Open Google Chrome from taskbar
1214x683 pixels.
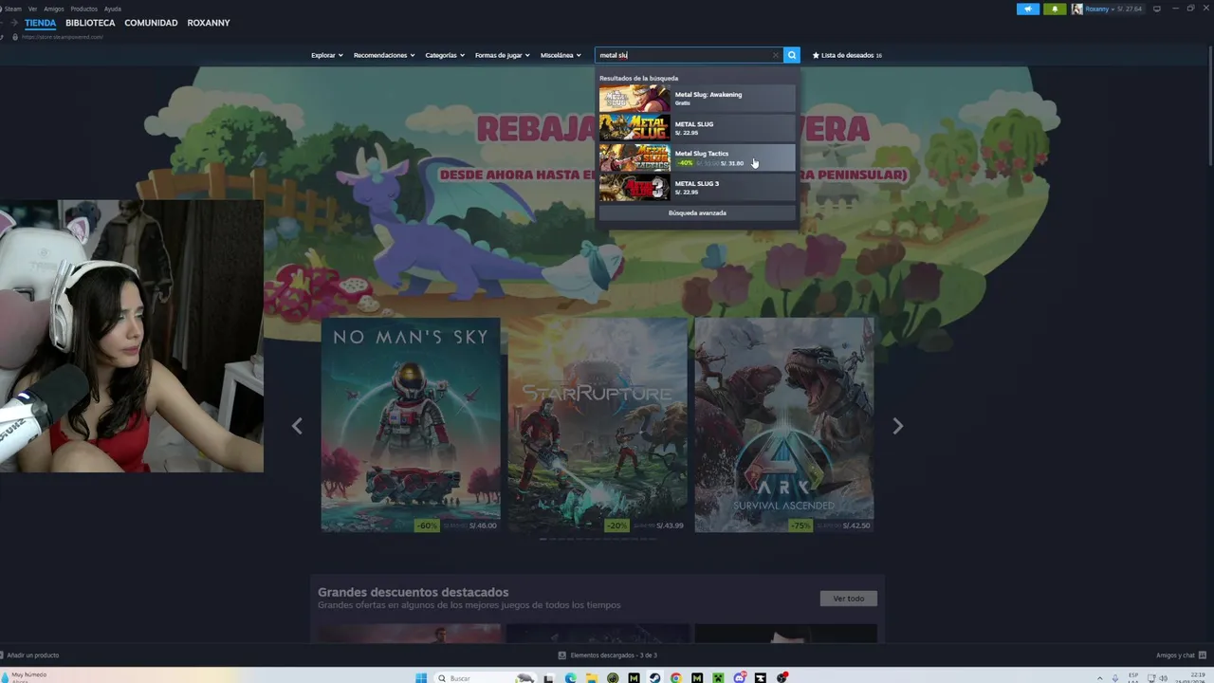675,678
